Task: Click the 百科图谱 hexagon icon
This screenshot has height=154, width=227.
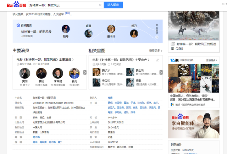Action: point(18,25)
